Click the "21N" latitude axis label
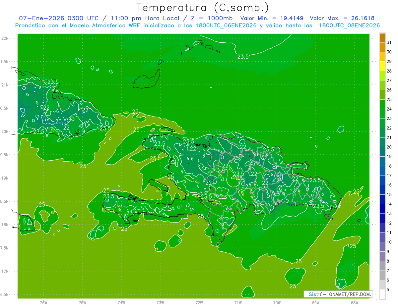The height and width of the screenshot is (307, 398). click(5, 85)
